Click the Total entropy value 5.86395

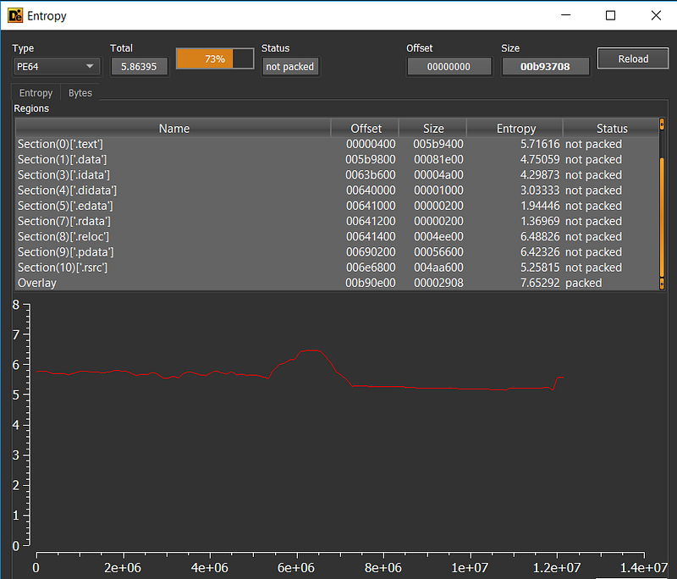click(x=139, y=67)
